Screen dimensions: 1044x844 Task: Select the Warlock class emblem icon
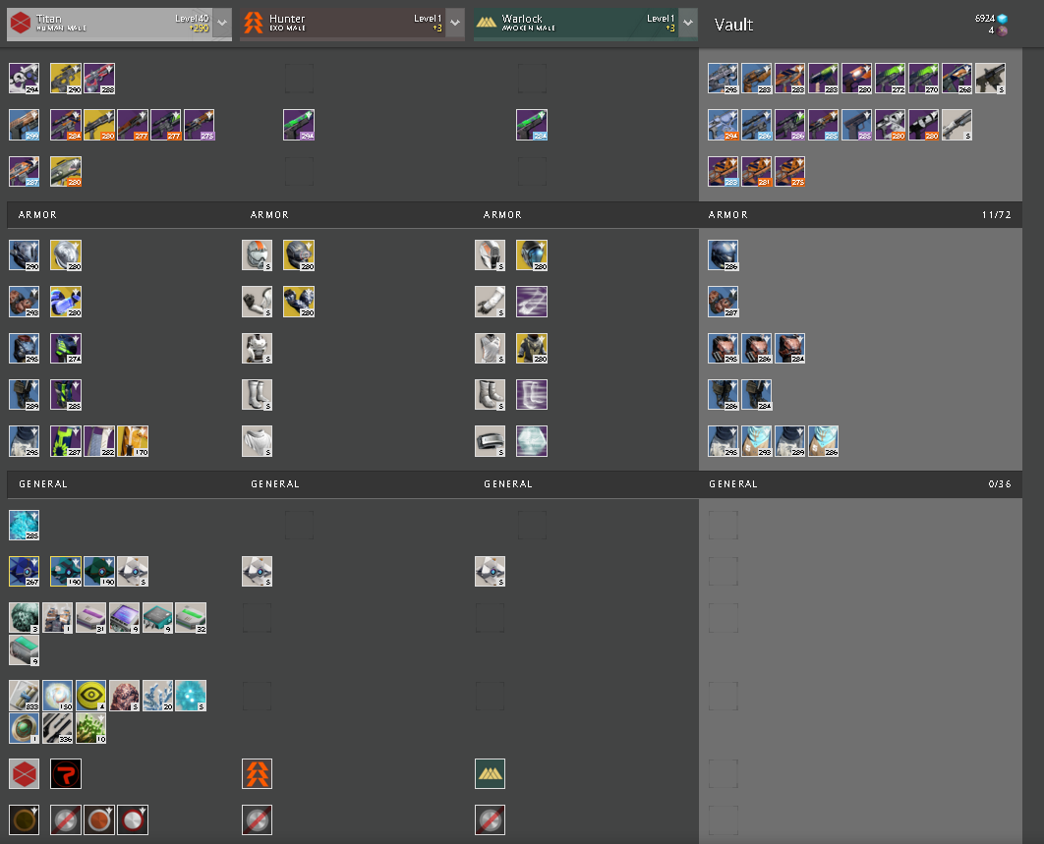click(x=490, y=773)
